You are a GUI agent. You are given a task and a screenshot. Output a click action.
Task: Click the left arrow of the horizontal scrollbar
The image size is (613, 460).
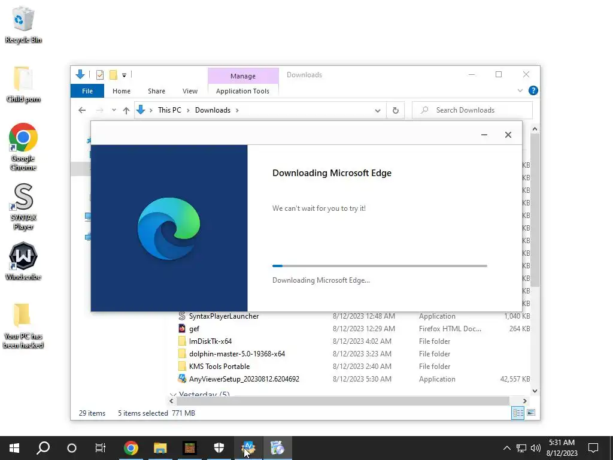171,401
